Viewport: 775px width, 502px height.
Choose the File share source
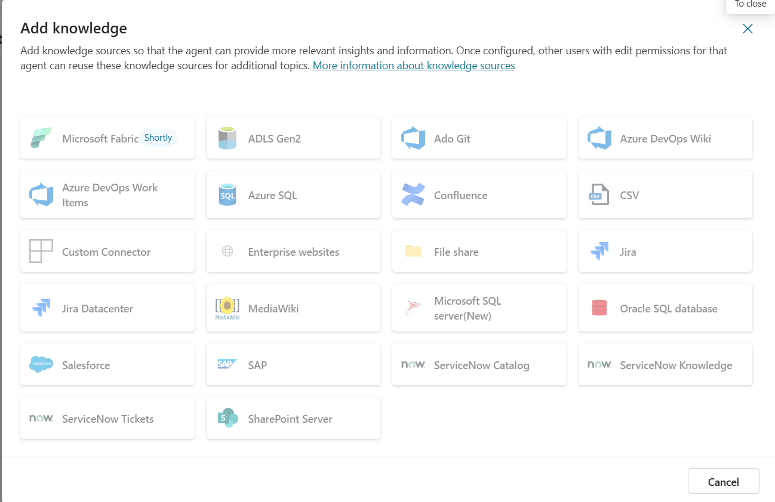click(x=479, y=251)
